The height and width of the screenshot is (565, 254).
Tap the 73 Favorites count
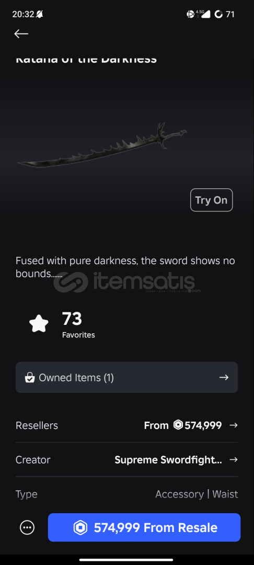[78, 324]
